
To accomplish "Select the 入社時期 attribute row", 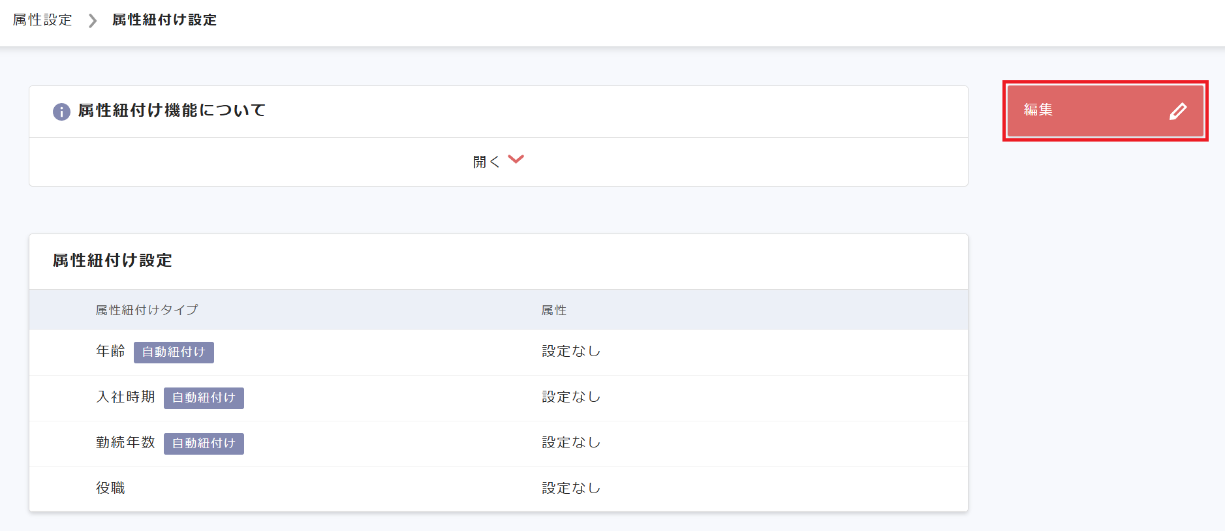I will pyautogui.click(x=125, y=397).
